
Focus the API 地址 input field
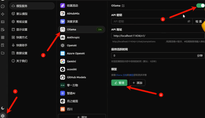[158, 36]
